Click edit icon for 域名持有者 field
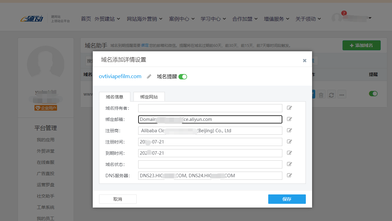The image size is (392, 221). [290, 108]
